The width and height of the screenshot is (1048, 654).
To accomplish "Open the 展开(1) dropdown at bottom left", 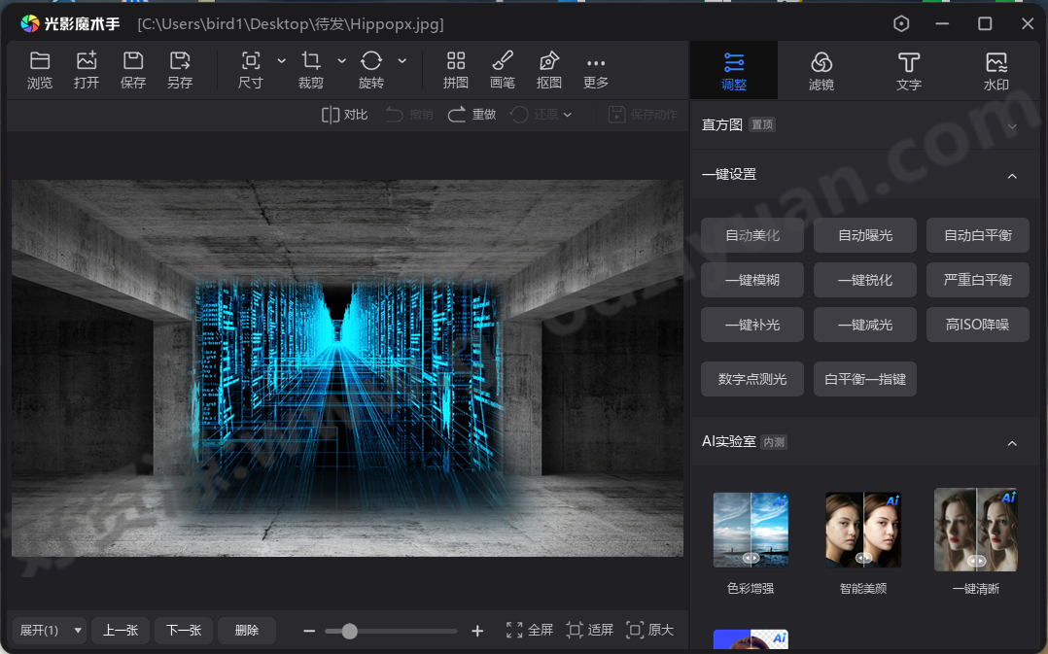I will coord(48,630).
